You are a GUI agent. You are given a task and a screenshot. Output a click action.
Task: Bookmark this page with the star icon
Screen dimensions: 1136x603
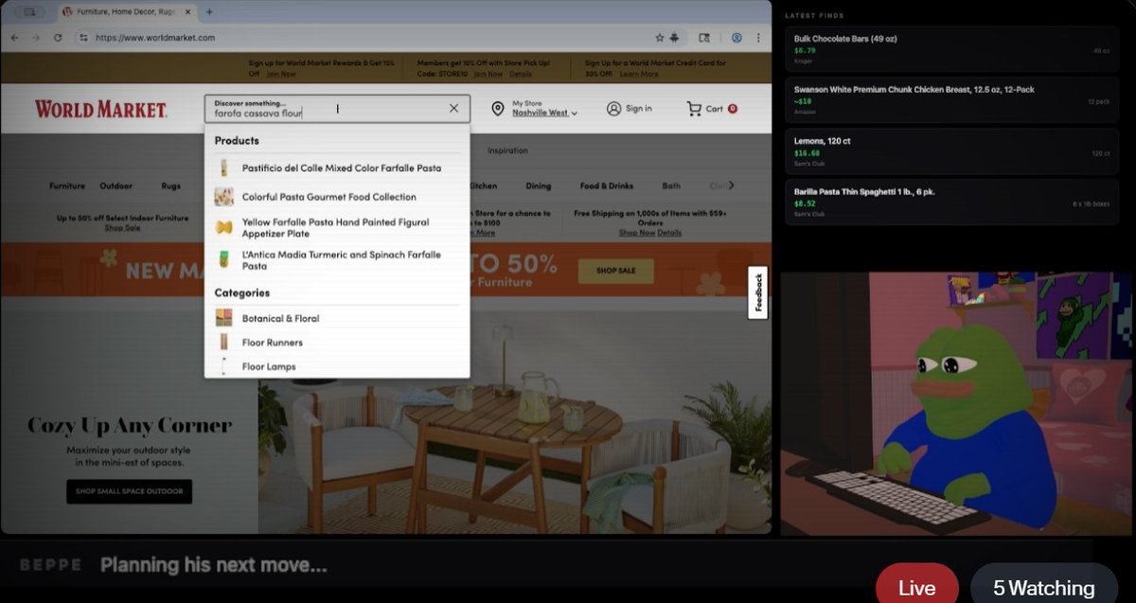tap(660, 38)
